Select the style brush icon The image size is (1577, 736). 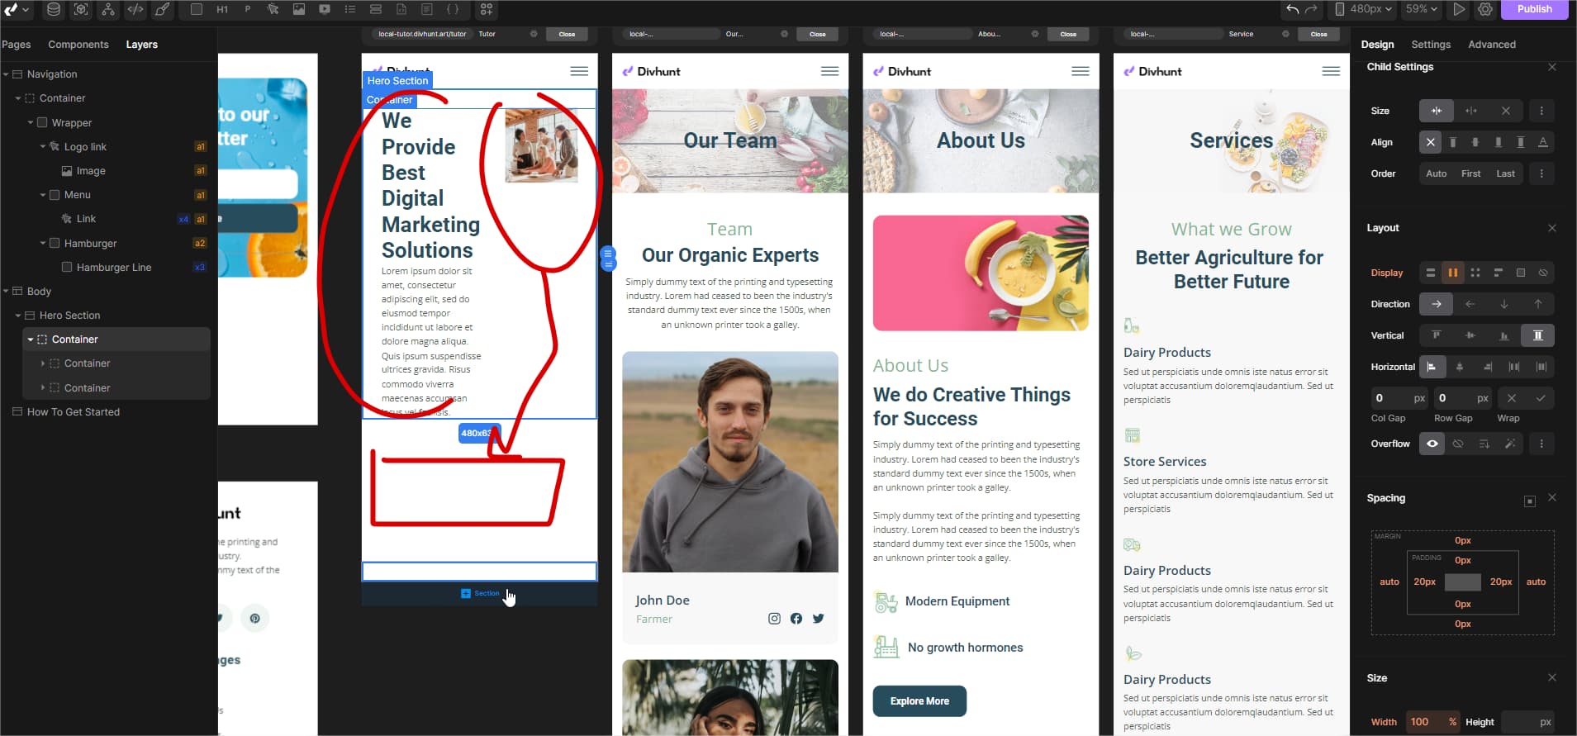[163, 9]
